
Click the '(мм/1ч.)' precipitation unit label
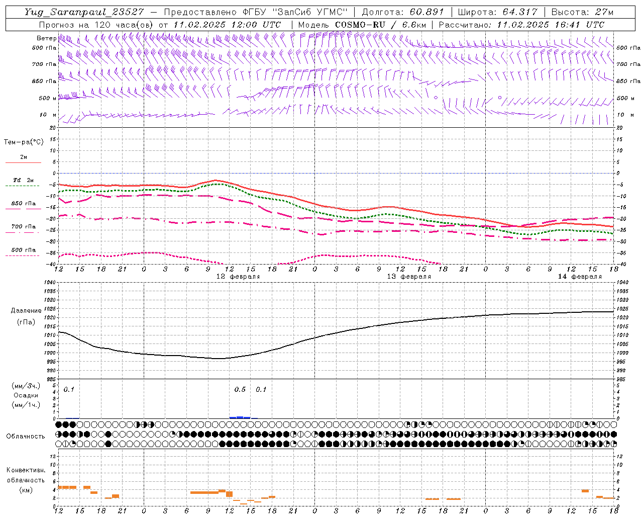click(x=26, y=405)
